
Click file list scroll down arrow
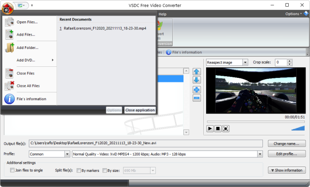tap(186, 132)
